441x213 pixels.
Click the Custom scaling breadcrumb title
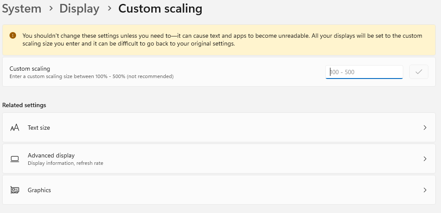coord(160,8)
